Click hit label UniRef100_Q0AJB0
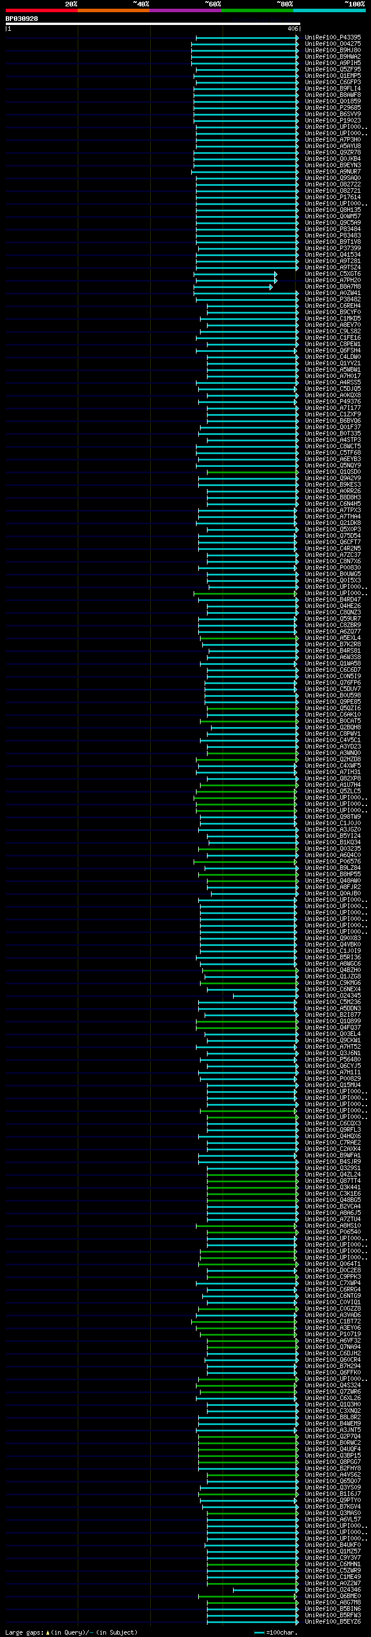Image resolution: width=371 pixels, height=1637 pixels. pos(333,894)
